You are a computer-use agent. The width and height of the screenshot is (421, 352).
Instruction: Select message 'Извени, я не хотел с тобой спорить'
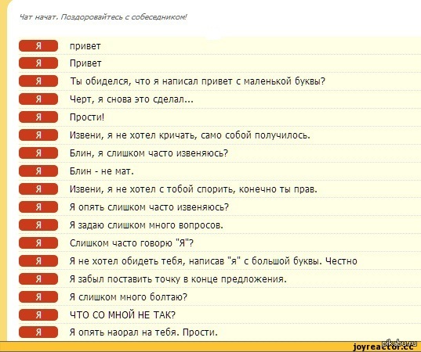(x=194, y=189)
